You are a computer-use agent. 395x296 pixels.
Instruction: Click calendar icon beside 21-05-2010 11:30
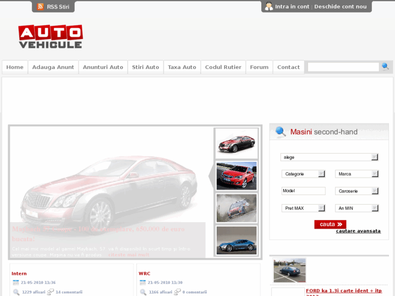(x=142, y=282)
